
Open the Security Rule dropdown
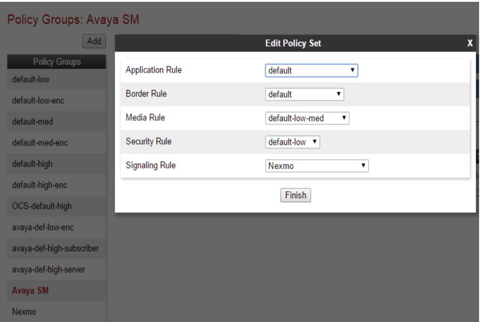(x=292, y=142)
